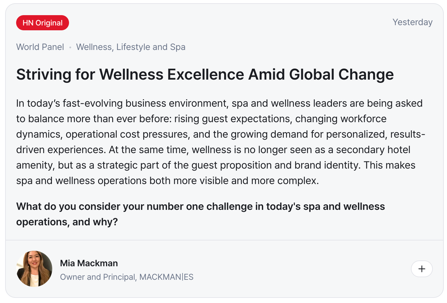Click the Owner and Principal job title
The width and height of the screenshot is (447, 303).
coord(98,277)
